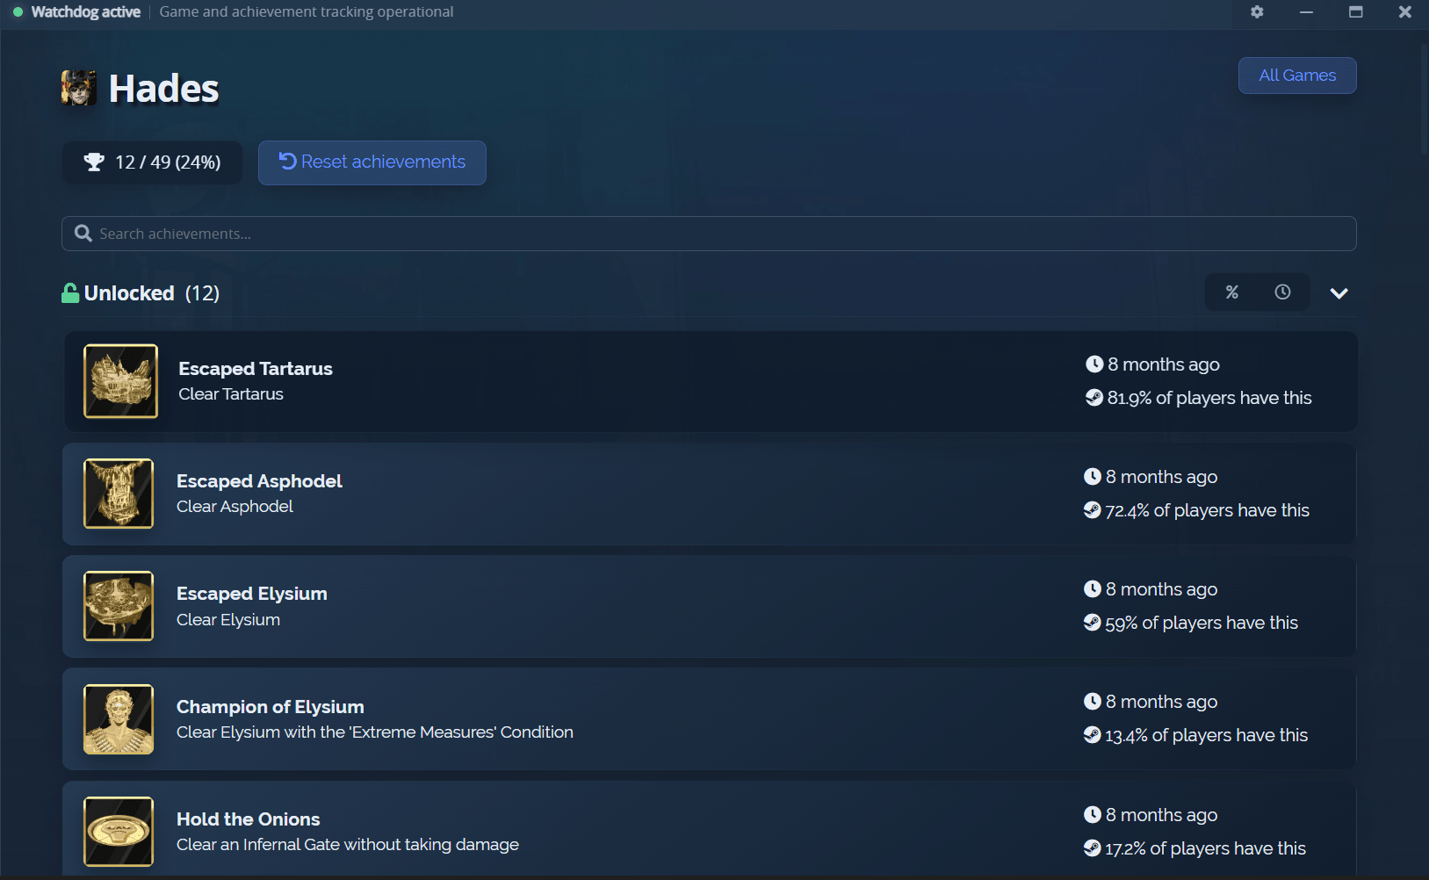The height and width of the screenshot is (880, 1429).
Task: Click the trophy icon in progress counter
Action: pos(94,162)
